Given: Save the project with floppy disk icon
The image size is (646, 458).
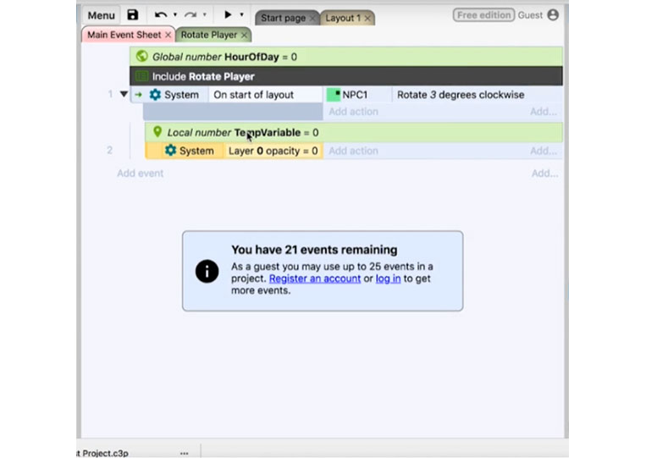Looking at the screenshot, I should pos(132,15).
